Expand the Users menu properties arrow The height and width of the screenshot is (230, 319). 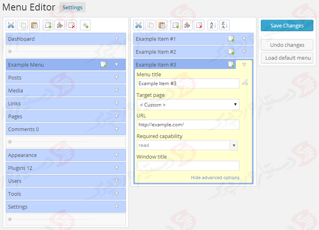coord(117,181)
